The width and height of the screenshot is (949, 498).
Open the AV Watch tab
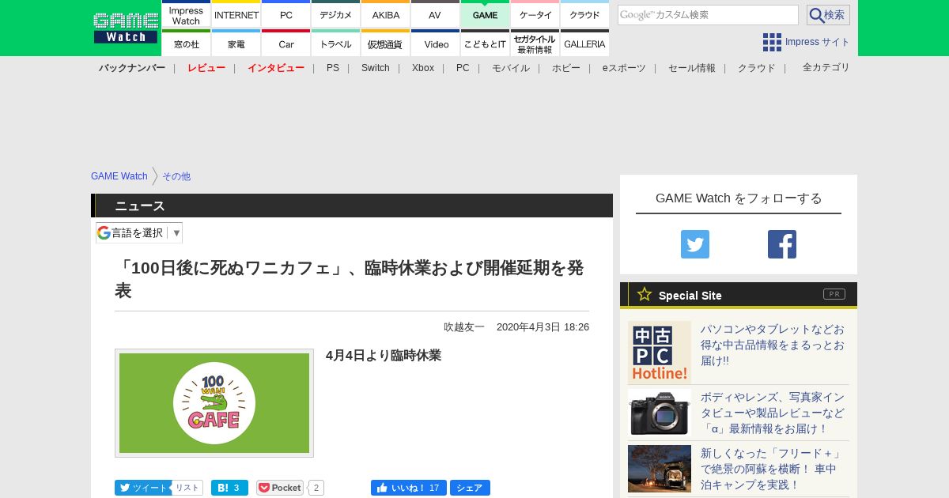point(435,15)
